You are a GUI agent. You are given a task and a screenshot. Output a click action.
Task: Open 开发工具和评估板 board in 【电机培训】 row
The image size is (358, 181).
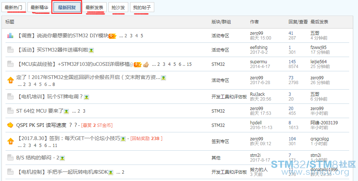point(229,97)
